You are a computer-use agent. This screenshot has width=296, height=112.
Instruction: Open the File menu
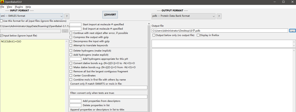coord(2,7)
